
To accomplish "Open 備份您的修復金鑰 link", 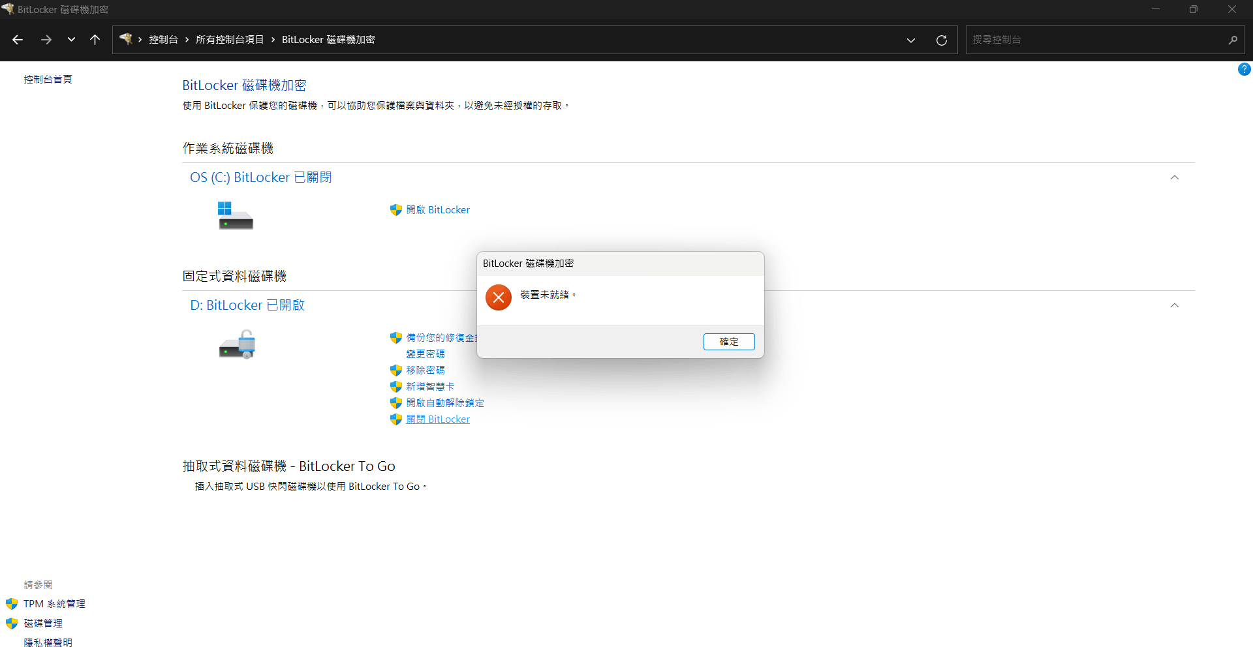I will pyautogui.click(x=442, y=338).
